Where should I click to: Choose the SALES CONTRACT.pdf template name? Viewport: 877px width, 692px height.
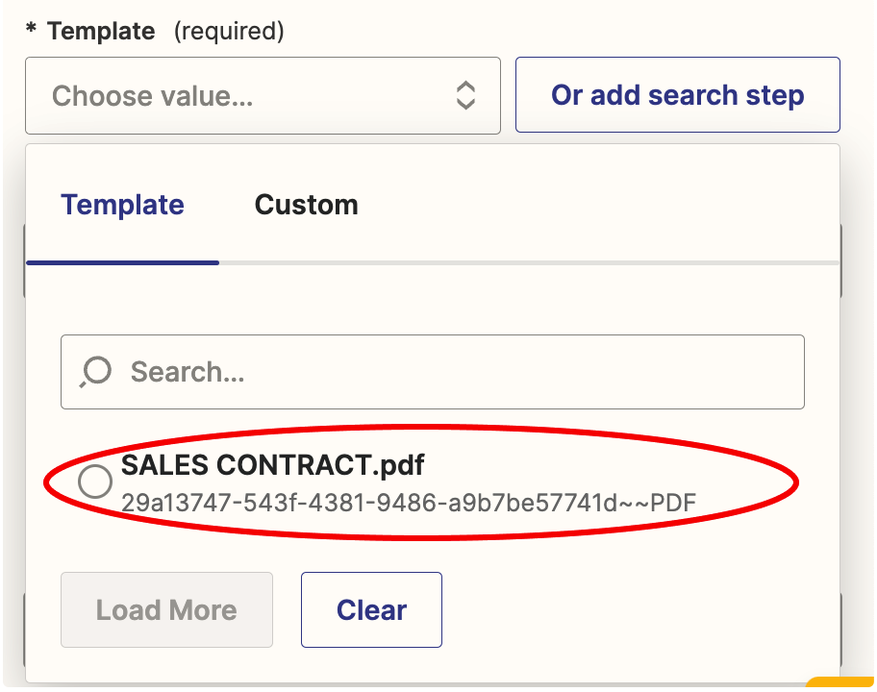pyautogui.click(x=272, y=465)
